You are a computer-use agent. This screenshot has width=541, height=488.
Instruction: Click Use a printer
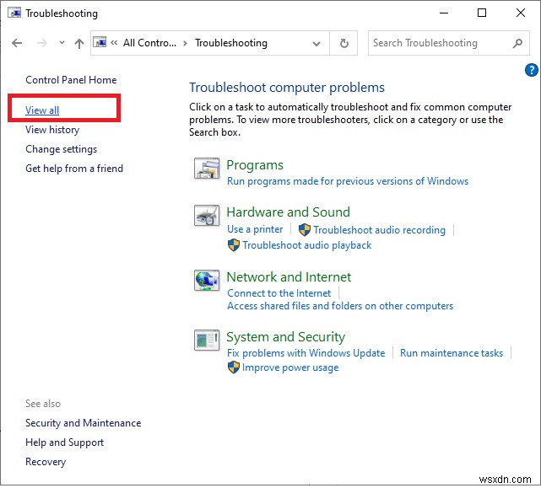tap(255, 229)
